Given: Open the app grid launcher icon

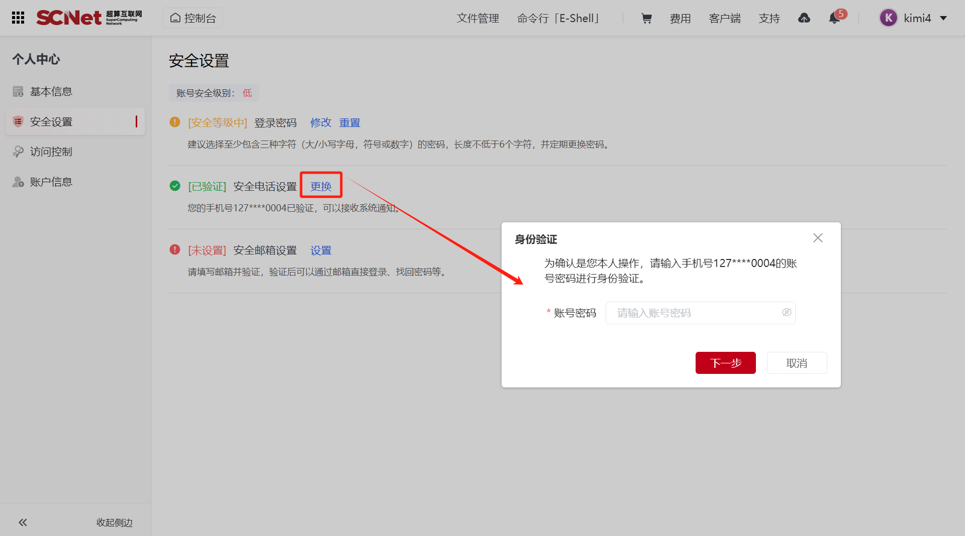Looking at the screenshot, I should click(18, 18).
